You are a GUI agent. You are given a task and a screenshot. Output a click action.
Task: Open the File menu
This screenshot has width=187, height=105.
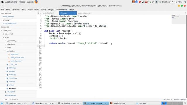point(3,10)
